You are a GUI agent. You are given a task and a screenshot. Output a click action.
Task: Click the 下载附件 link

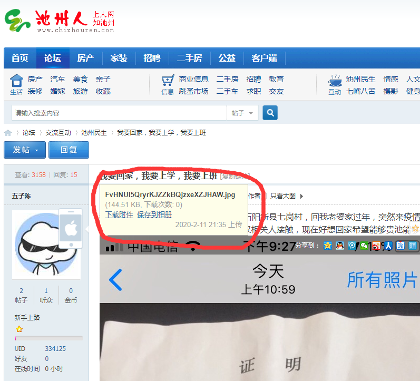click(119, 214)
